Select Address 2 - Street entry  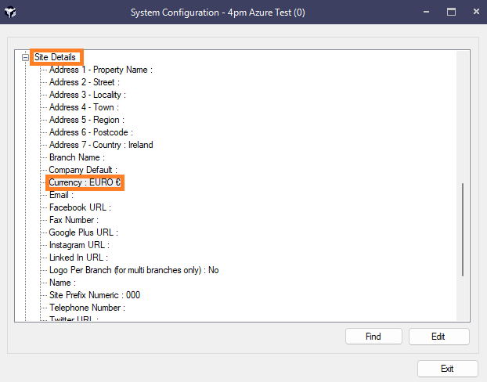(84, 82)
